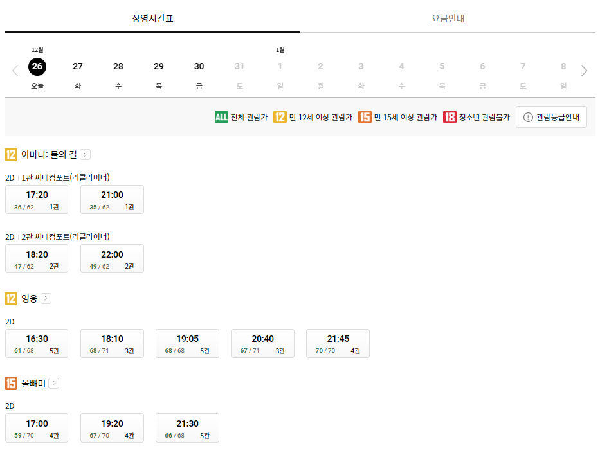The width and height of the screenshot is (600, 453).
Task: Select December 30 from the dates
Action: [199, 66]
